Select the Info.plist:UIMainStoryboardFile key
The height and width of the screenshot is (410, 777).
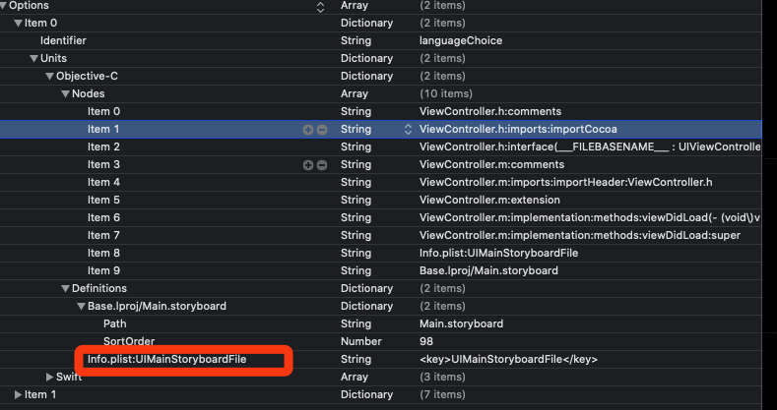tap(167, 360)
